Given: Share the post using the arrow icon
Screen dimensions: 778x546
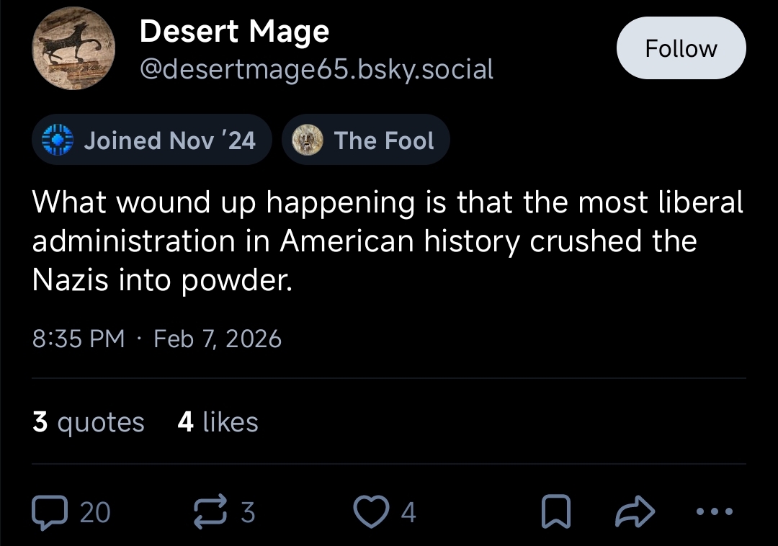Looking at the screenshot, I should pos(635,512).
